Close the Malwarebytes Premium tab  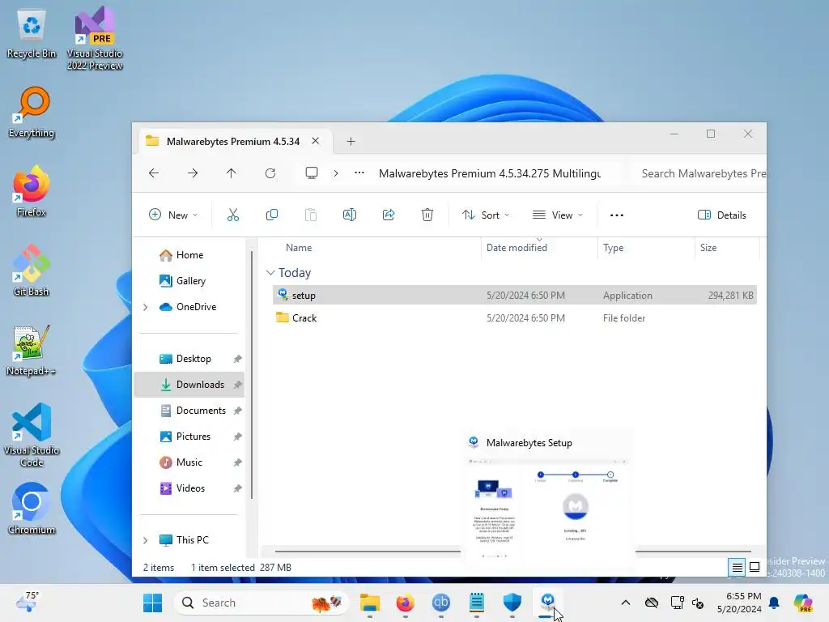click(x=316, y=141)
